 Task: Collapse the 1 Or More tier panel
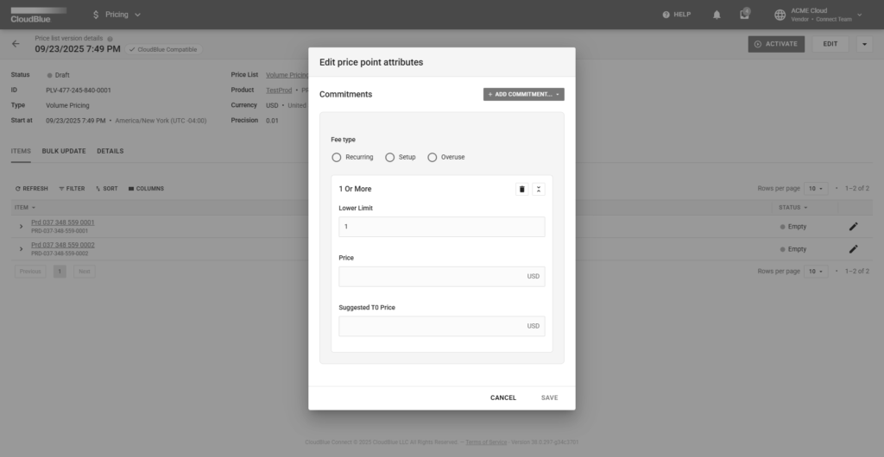click(539, 189)
